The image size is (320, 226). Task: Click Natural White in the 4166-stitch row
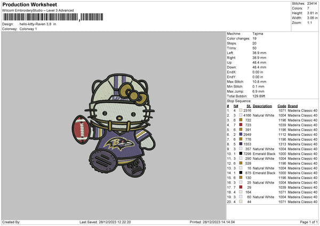coord(263,115)
